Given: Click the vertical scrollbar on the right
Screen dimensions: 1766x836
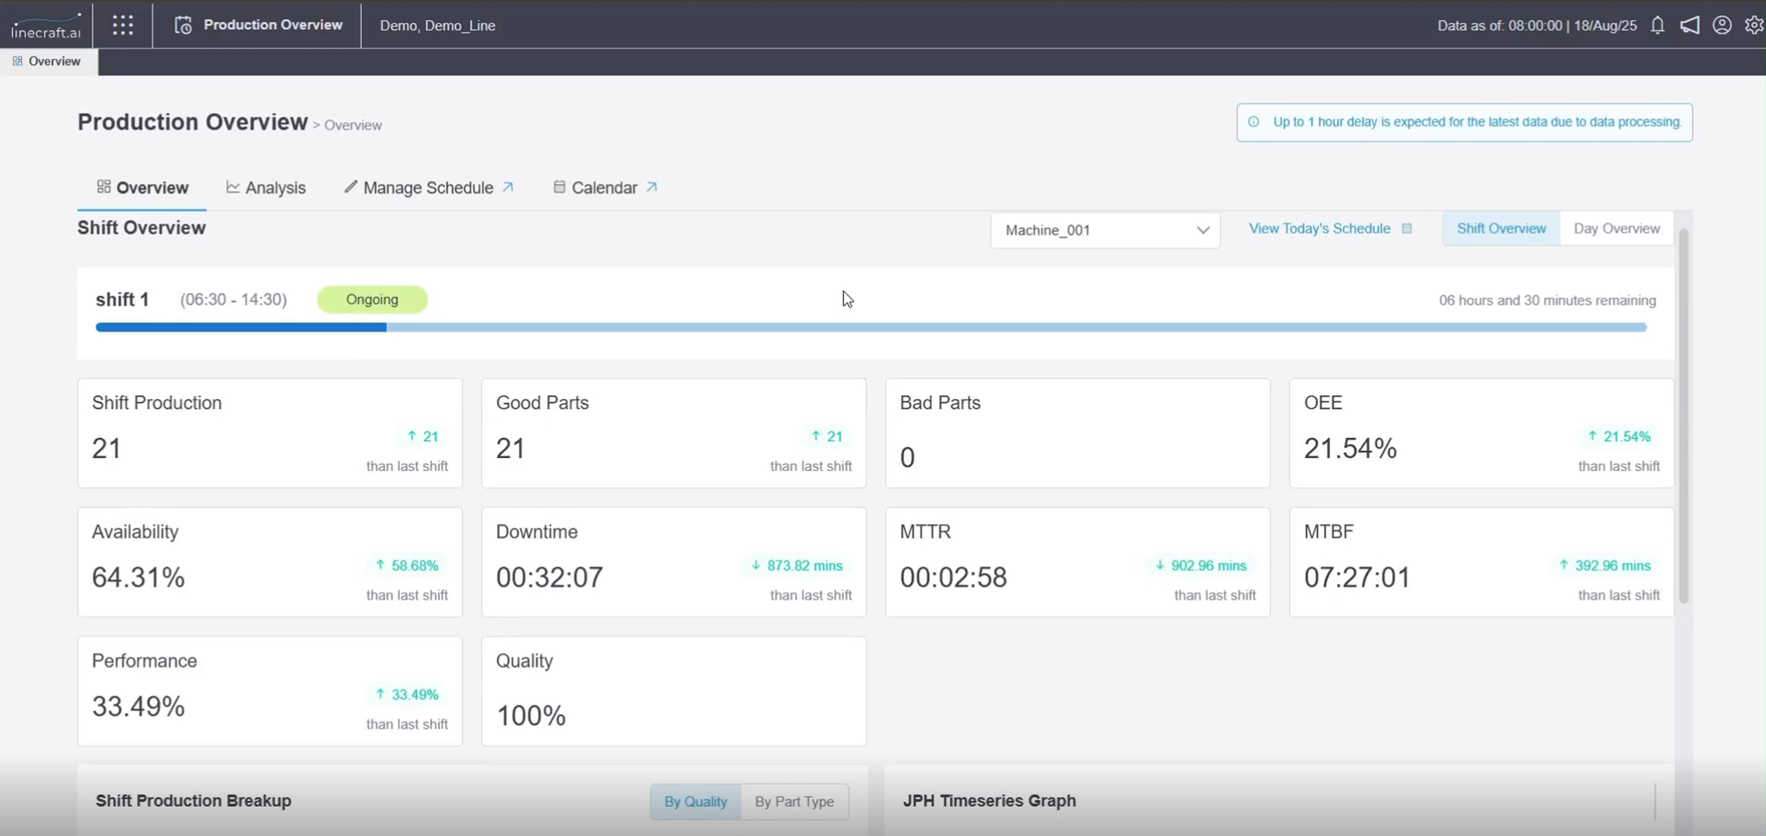Looking at the screenshot, I should point(1683,417).
